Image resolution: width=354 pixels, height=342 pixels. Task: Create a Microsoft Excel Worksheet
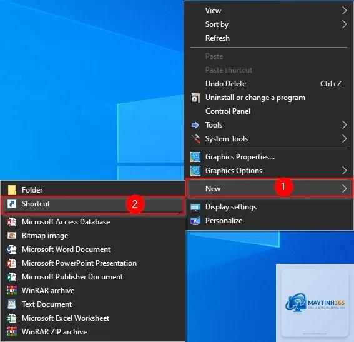[92, 318]
